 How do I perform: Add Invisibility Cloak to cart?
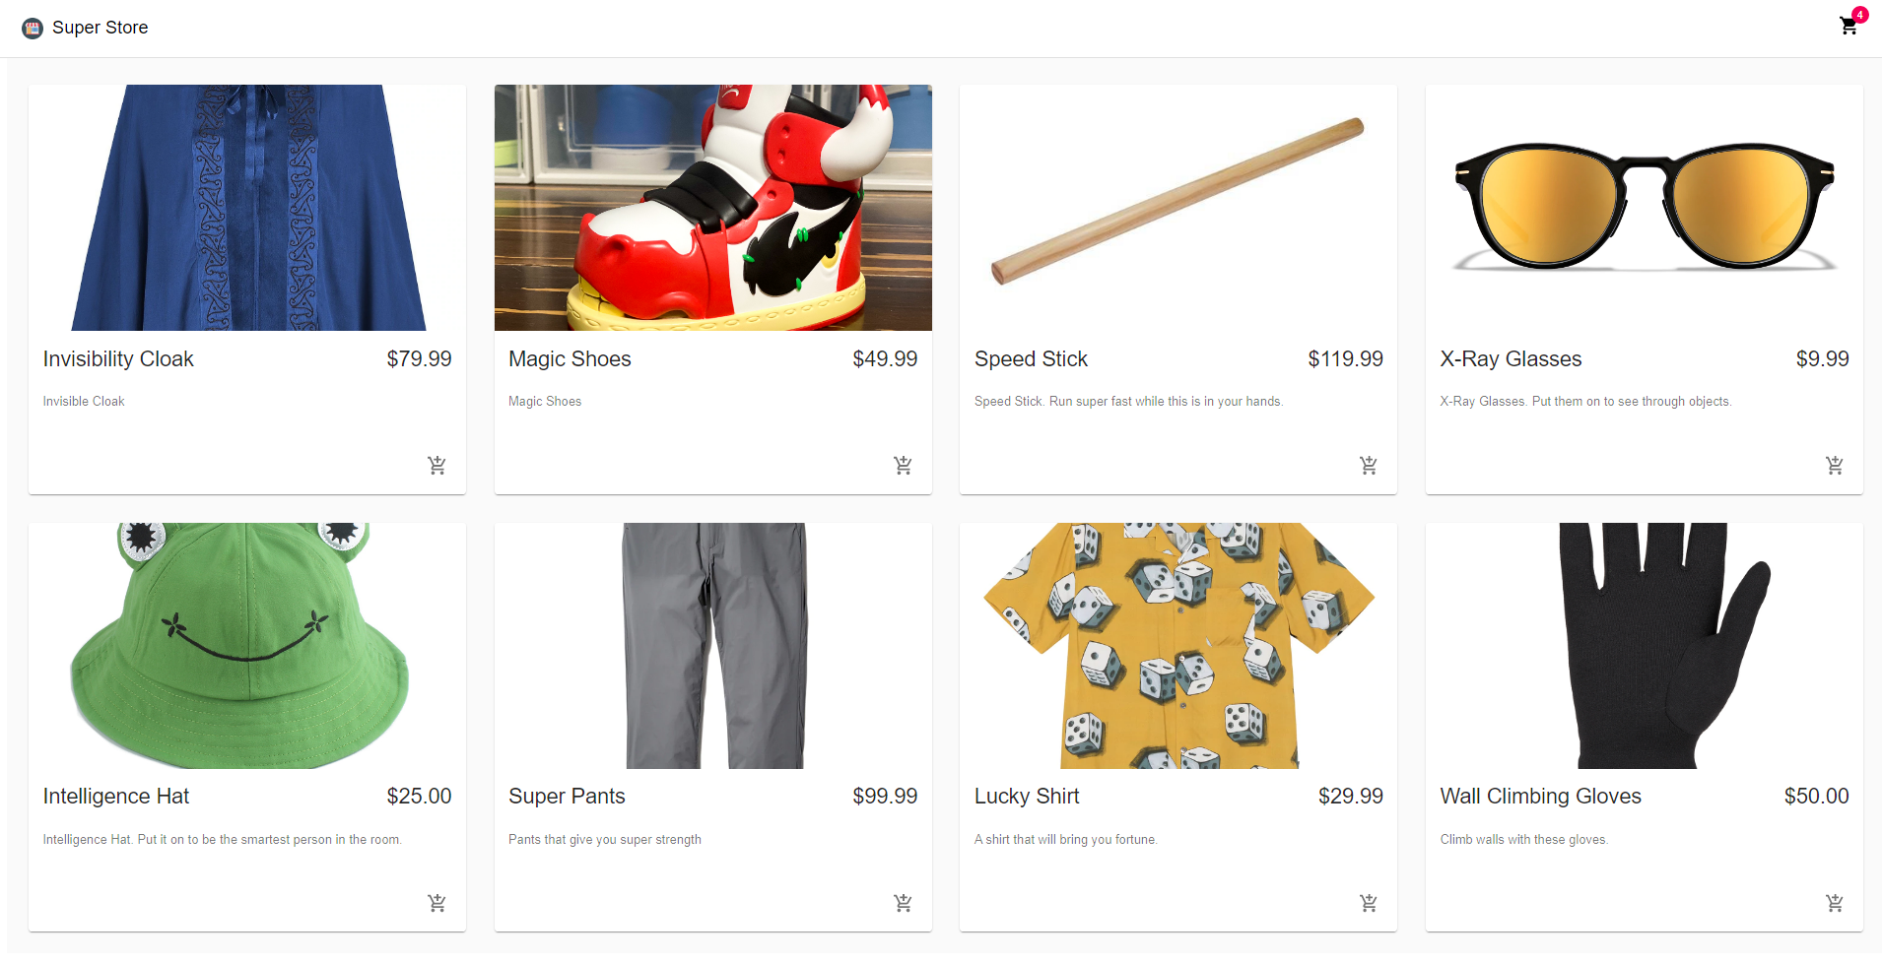click(x=437, y=465)
